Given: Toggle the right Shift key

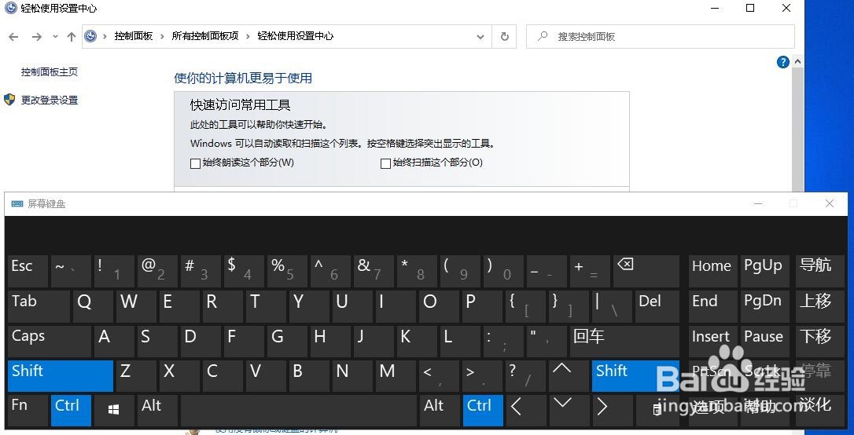Looking at the screenshot, I should 635,376.
